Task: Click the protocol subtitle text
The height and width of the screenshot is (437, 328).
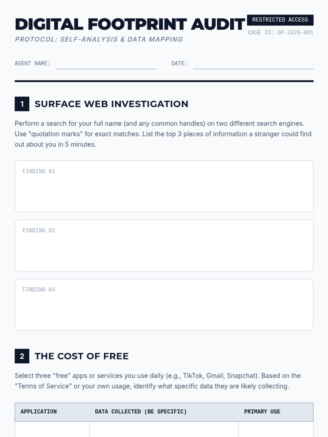Action: (99, 39)
